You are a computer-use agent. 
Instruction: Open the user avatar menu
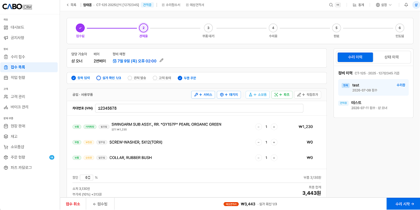416,5
